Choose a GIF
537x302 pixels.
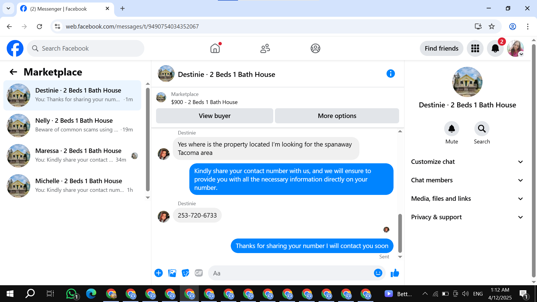(x=199, y=273)
